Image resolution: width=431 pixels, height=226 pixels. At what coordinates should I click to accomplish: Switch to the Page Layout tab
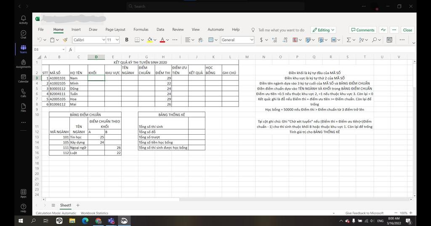(115, 29)
